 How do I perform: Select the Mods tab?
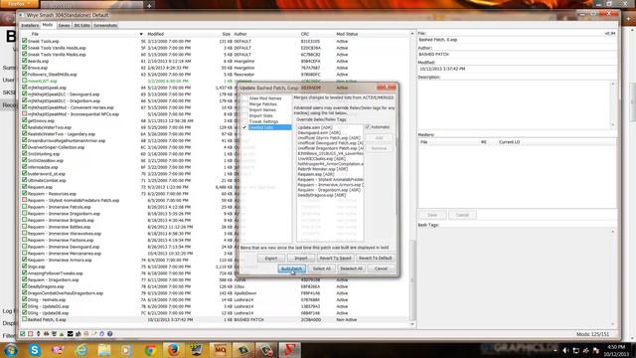pos(48,25)
